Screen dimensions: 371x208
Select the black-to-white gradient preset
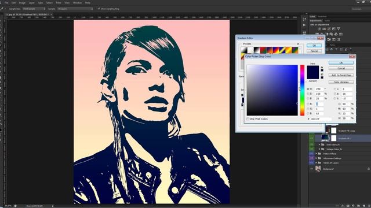257,50
